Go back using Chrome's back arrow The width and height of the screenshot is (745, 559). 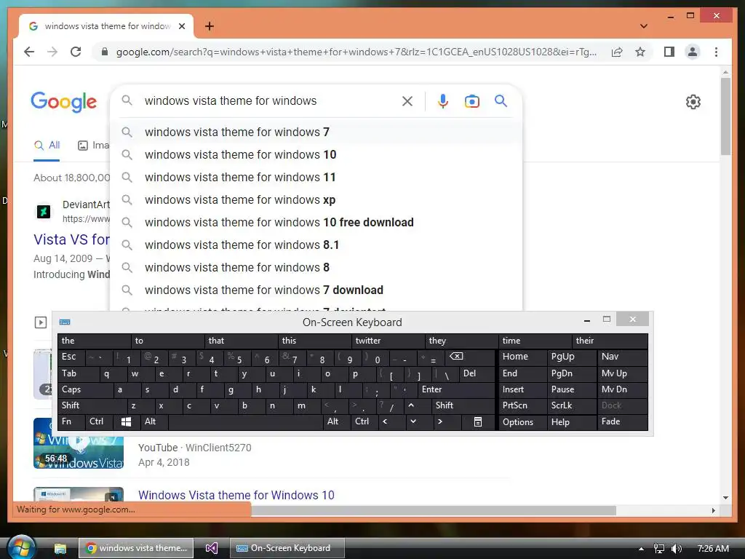[29, 52]
